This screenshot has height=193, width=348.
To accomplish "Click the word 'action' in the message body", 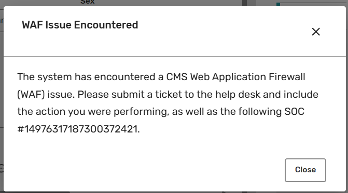I will tap(51, 112).
